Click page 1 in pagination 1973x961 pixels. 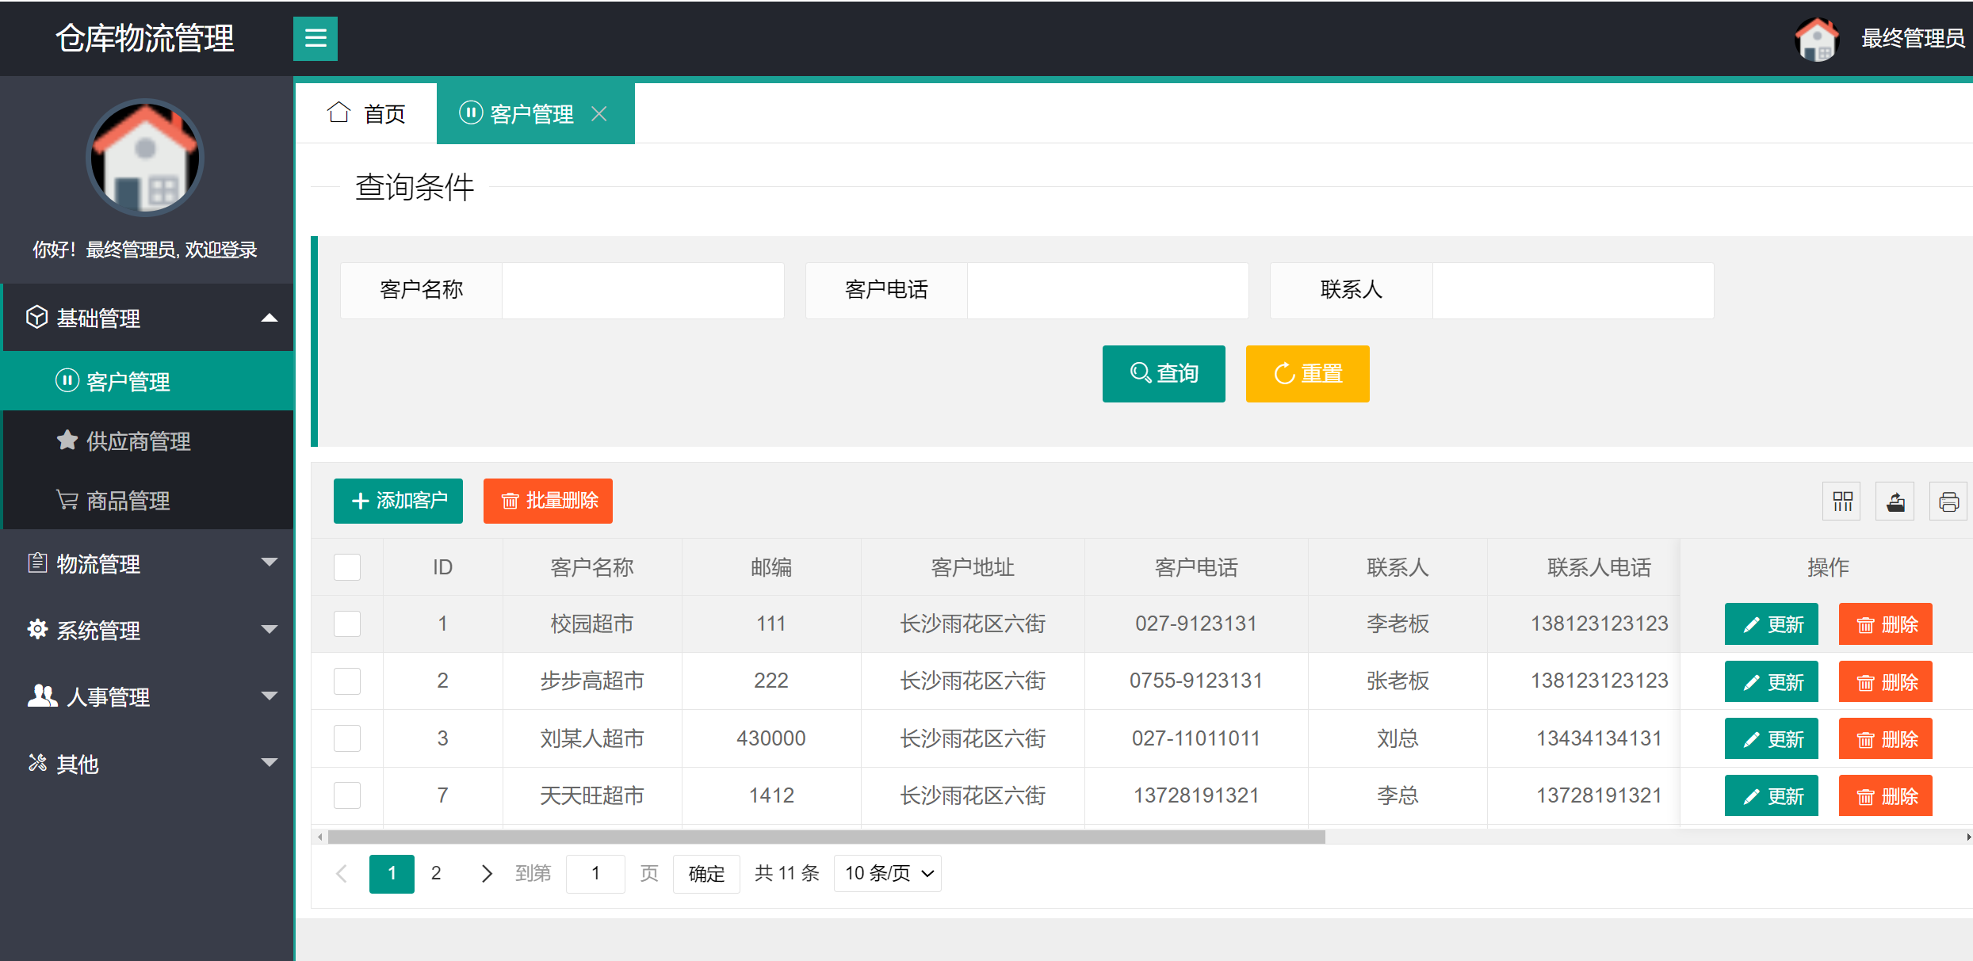(392, 874)
